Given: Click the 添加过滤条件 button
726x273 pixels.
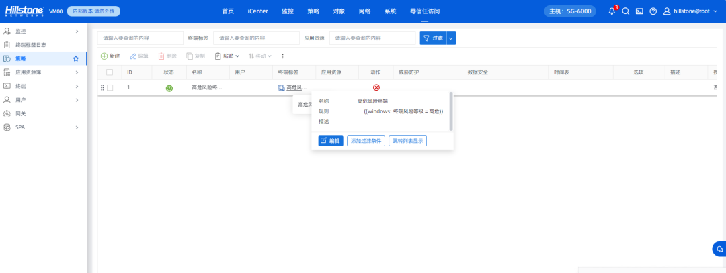Looking at the screenshot, I should tap(366, 141).
